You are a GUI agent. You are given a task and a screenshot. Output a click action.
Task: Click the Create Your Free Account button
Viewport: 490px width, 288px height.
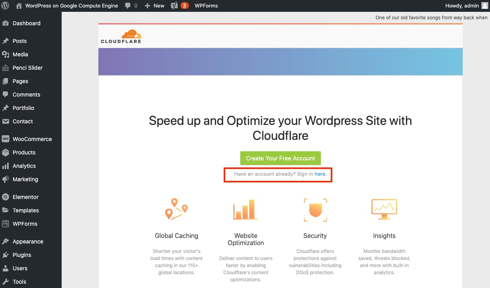281,158
